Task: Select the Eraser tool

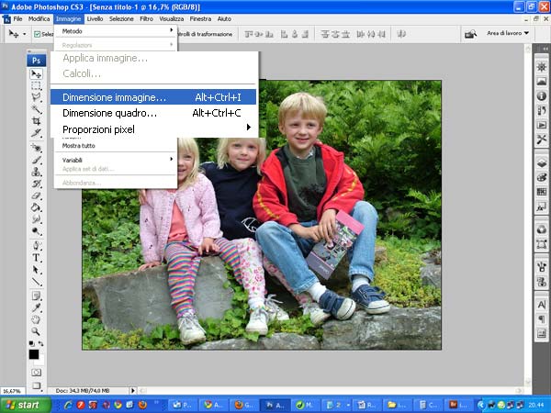Action: tap(36, 195)
